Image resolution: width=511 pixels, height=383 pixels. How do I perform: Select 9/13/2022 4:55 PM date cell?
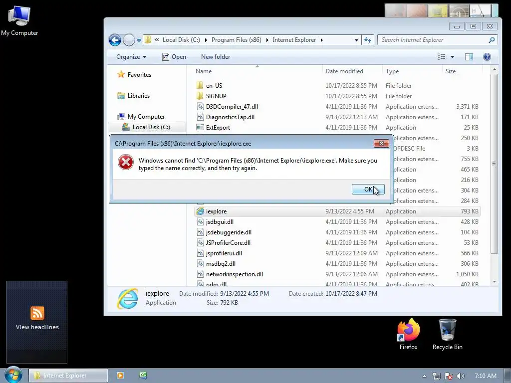(x=349, y=211)
